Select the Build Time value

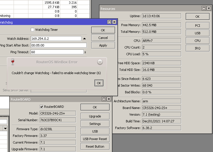coord(161,121)
